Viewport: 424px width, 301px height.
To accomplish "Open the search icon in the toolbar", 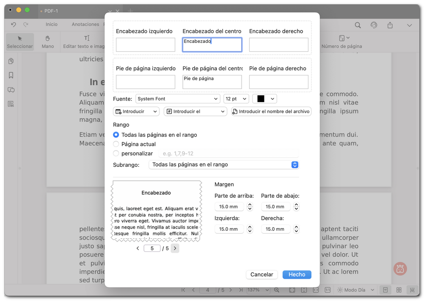I will pyautogui.click(x=358, y=25).
